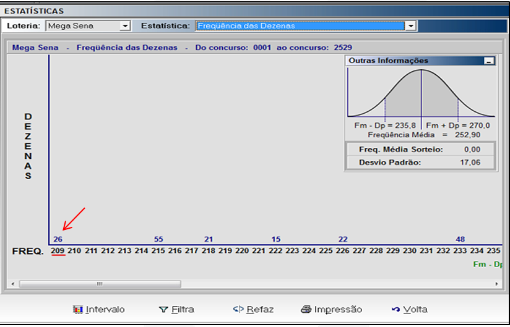Click the Intervalo button label
This screenshot has height=327, width=510.
click(x=105, y=310)
